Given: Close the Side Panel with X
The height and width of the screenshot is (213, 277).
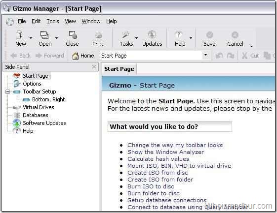Looking at the screenshot, I should [x=94, y=66].
